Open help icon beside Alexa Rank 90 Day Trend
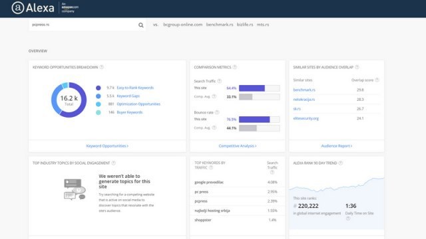 pyautogui.click(x=340, y=163)
